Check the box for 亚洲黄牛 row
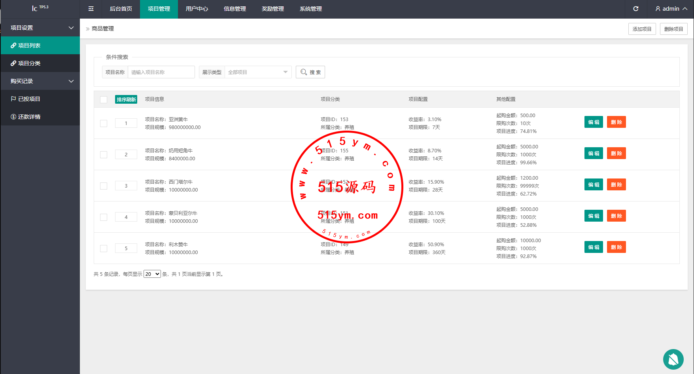This screenshot has width=694, height=374. [104, 123]
